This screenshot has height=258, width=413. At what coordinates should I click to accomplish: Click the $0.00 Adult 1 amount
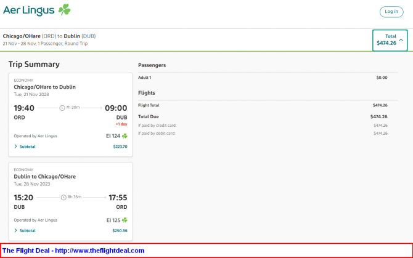[382, 78]
